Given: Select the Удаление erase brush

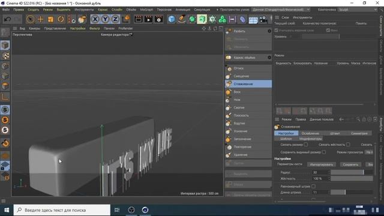Looking at the screenshot, I should pos(248,155).
